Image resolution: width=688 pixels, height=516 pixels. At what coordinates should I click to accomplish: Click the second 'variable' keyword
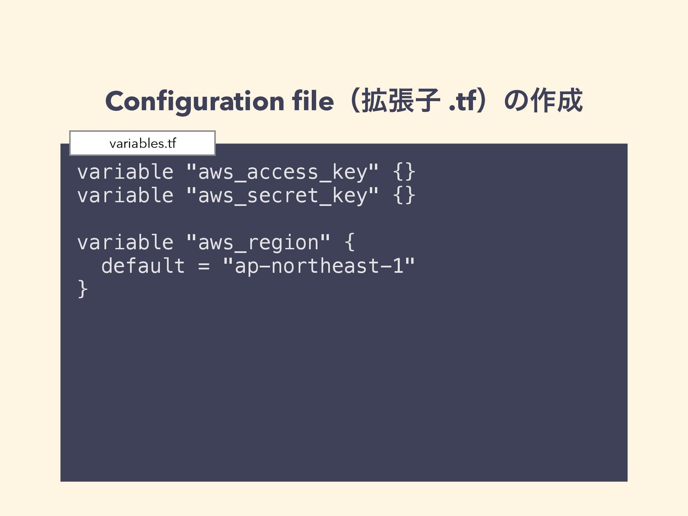click(x=125, y=195)
